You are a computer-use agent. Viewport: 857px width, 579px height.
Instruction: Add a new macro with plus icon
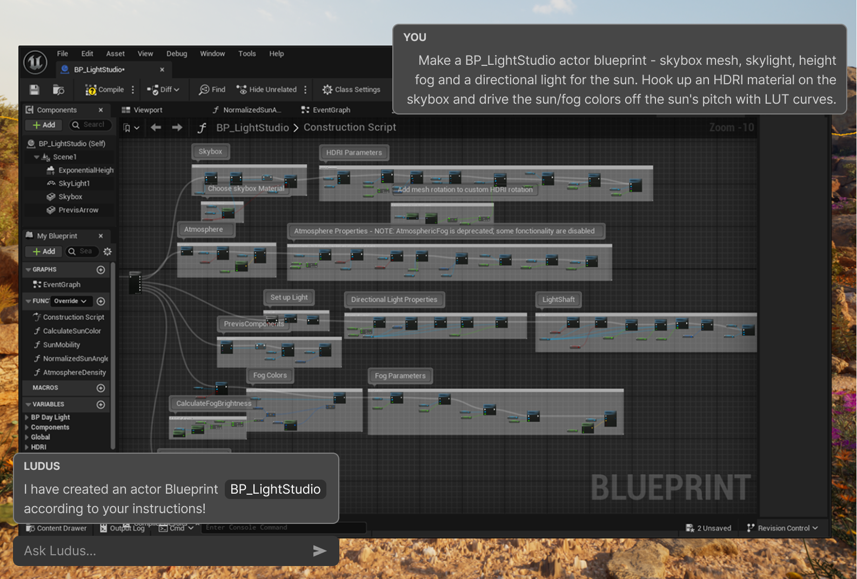[101, 388]
